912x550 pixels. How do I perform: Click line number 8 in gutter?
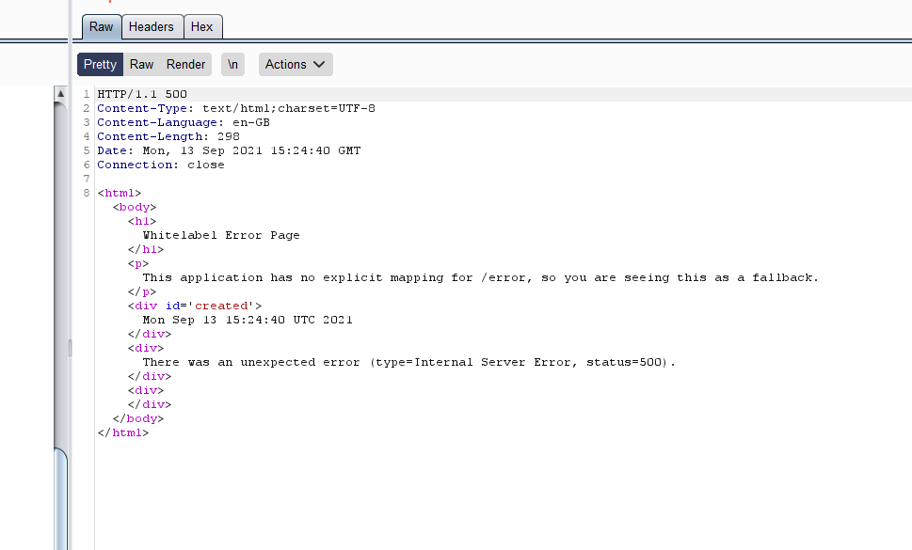(86, 193)
